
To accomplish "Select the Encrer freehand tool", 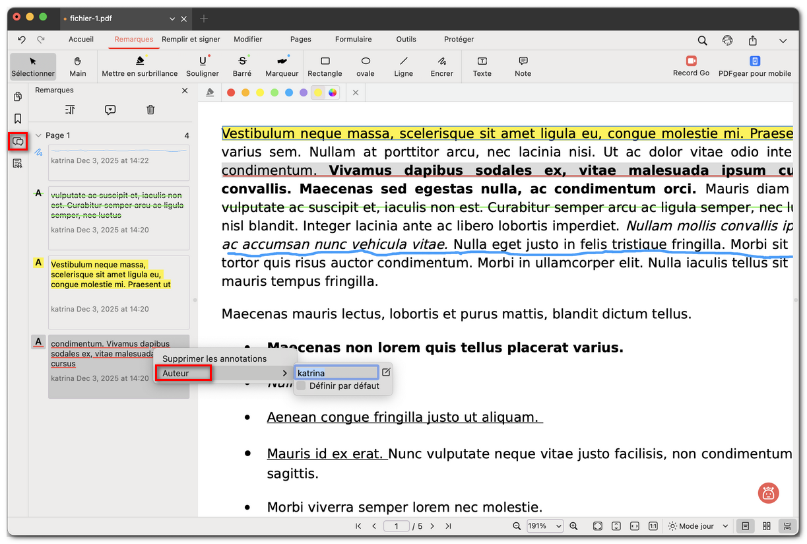I will pos(441,66).
